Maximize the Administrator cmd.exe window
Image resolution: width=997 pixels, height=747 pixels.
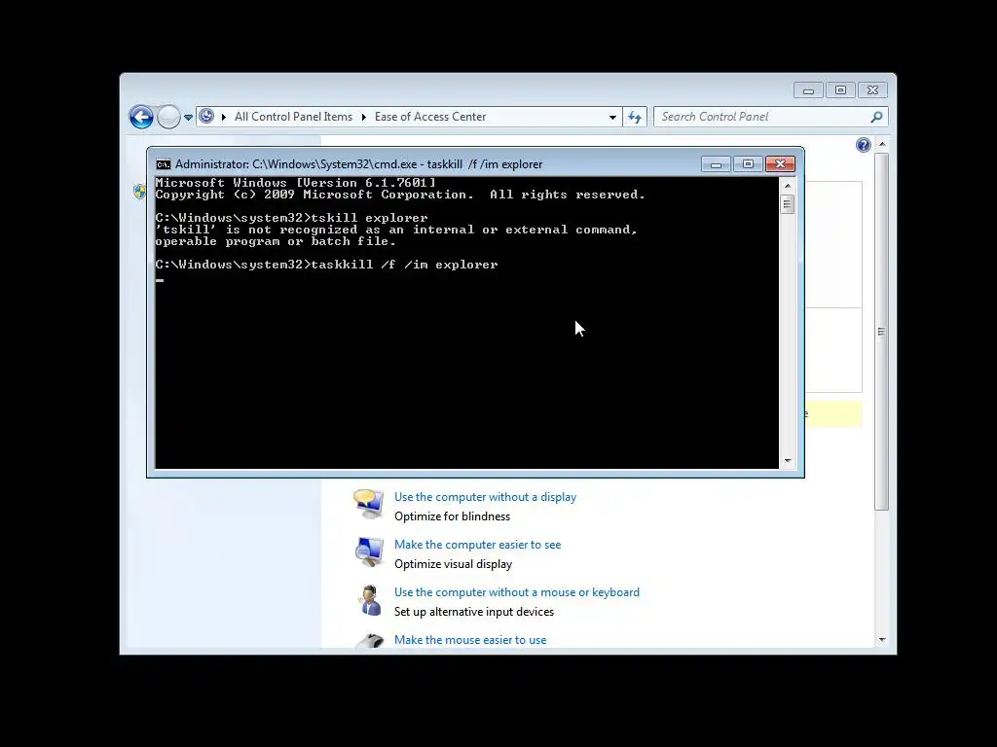coord(748,164)
